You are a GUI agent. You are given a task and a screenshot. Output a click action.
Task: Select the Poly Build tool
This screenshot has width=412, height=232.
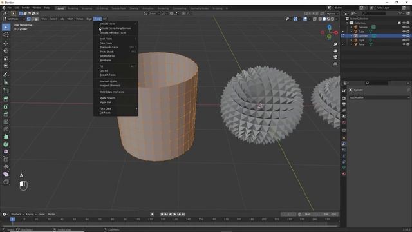6,137
